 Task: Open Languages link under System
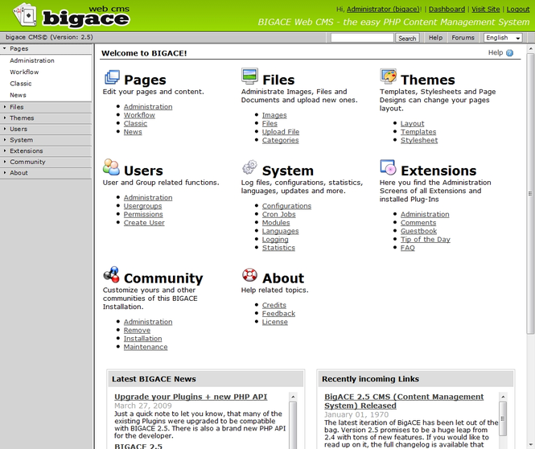click(x=280, y=231)
